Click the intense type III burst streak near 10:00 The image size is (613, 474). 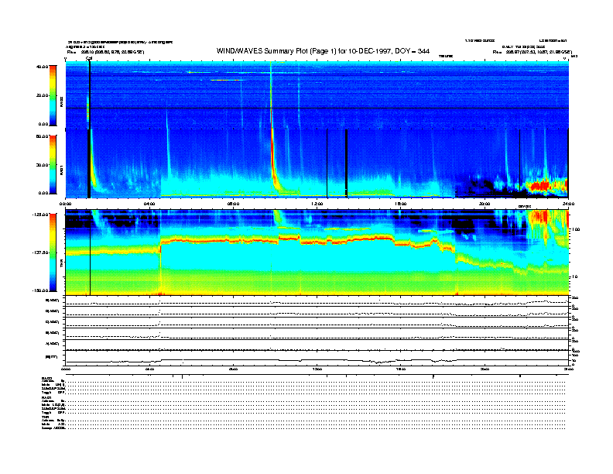pyautogui.click(x=272, y=129)
